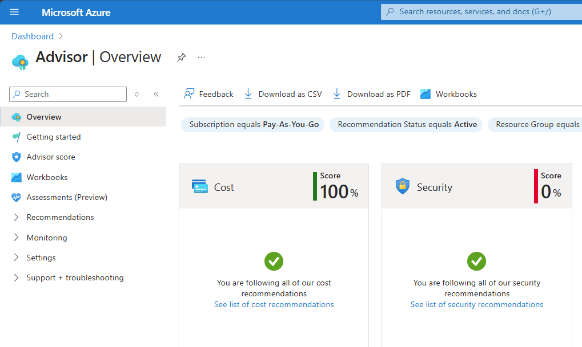Viewport: 582px width, 347px height.
Task: See list of cost recommendations
Action: (274, 304)
